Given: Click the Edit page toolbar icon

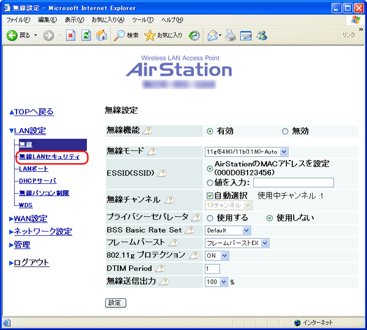Looking at the screenshot, I should 246,36.
